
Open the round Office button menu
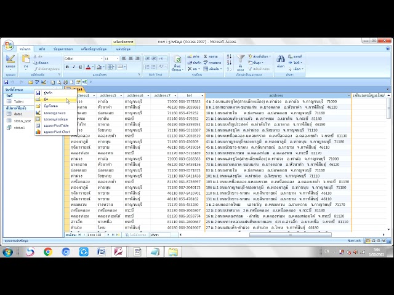9,45
